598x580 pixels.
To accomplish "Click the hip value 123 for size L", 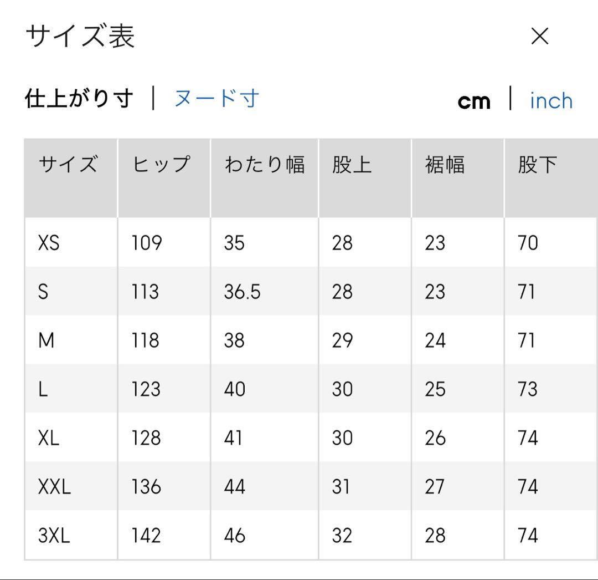I will pyautogui.click(x=146, y=389).
